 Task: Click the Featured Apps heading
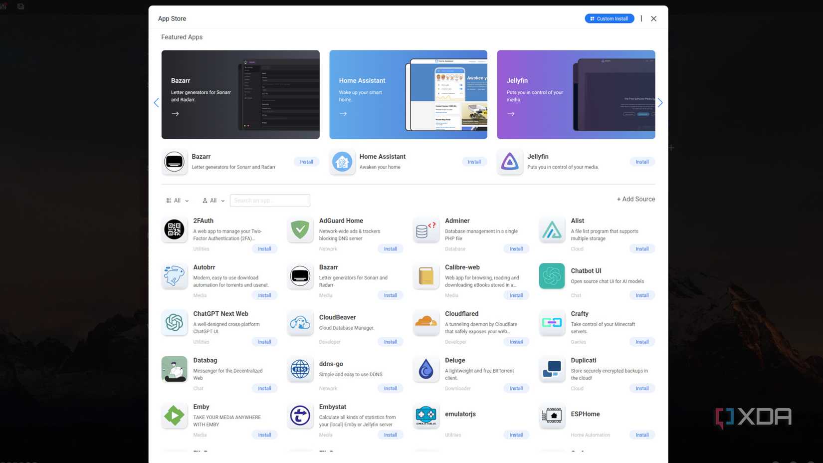coord(182,37)
